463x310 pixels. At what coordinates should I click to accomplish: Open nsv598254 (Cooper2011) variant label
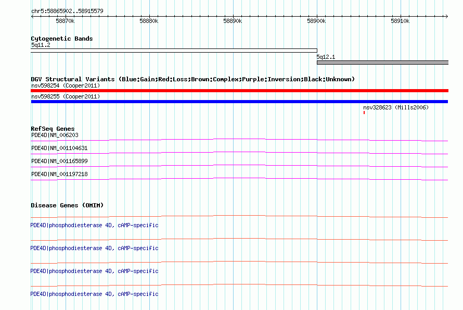coord(66,85)
